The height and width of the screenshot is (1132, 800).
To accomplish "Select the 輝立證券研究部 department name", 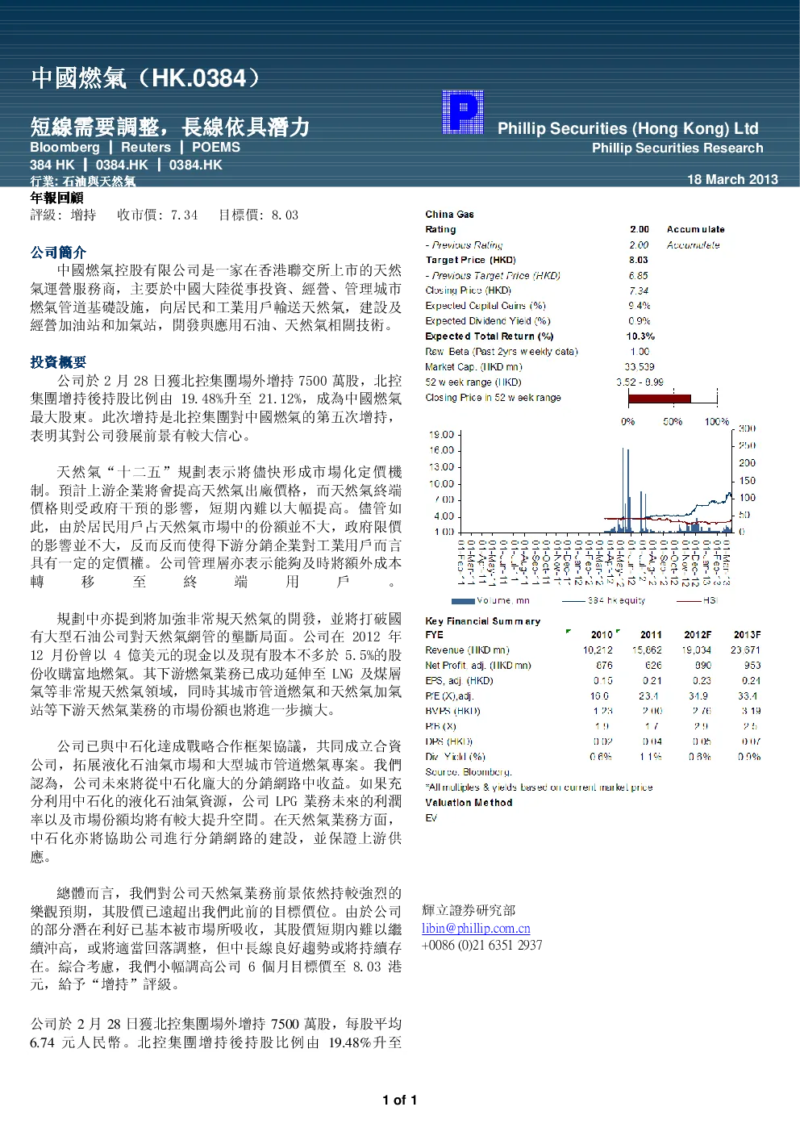I will tap(469, 910).
